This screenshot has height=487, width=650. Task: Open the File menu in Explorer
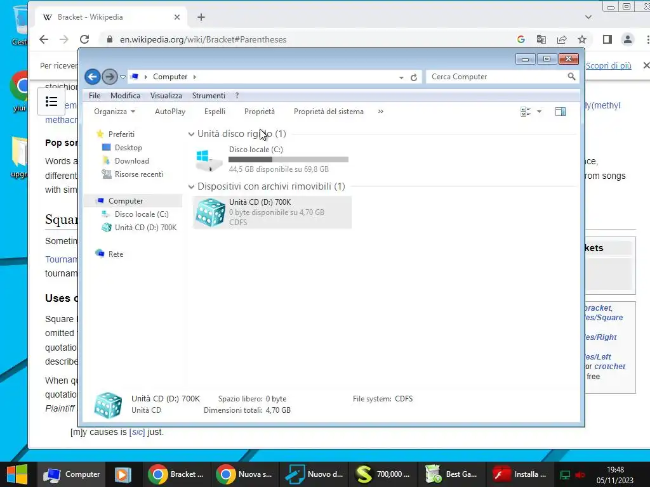(95, 96)
